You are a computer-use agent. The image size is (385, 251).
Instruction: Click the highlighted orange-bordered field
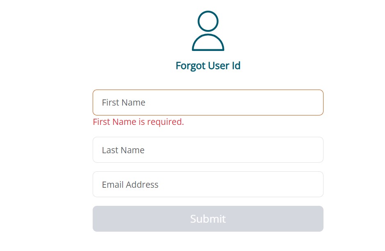click(208, 102)
